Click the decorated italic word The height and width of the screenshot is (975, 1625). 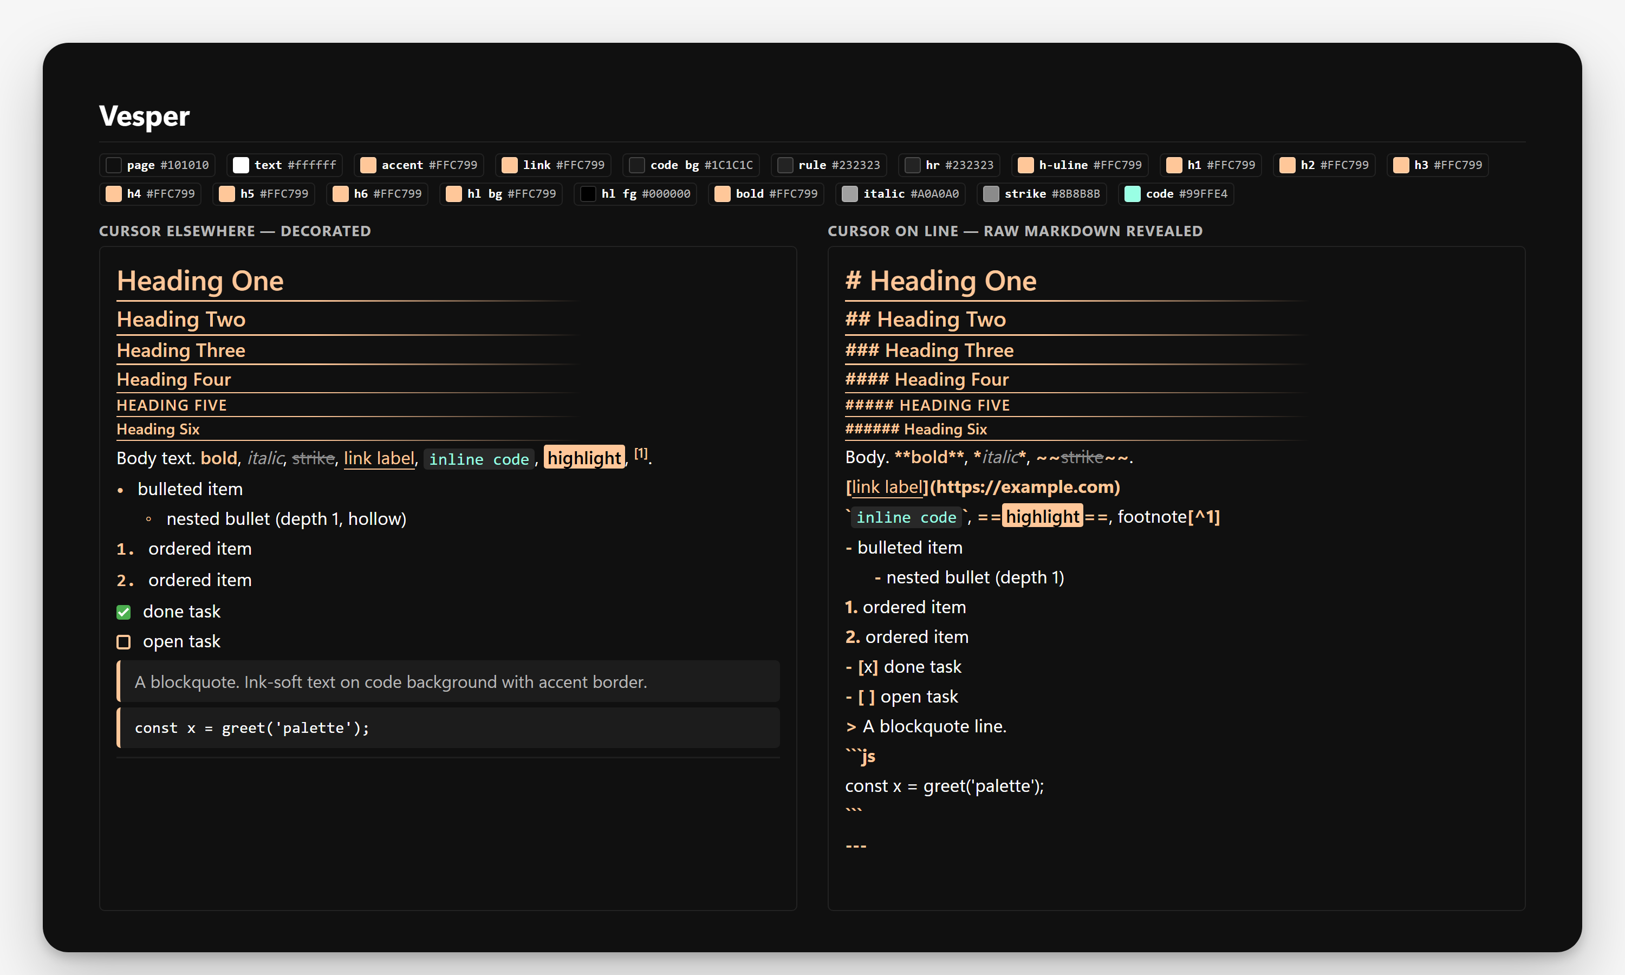click(x=265, y=458)
